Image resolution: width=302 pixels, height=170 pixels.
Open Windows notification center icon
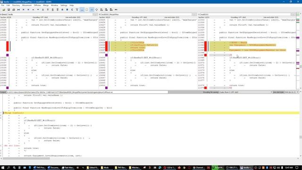[297, 168]
